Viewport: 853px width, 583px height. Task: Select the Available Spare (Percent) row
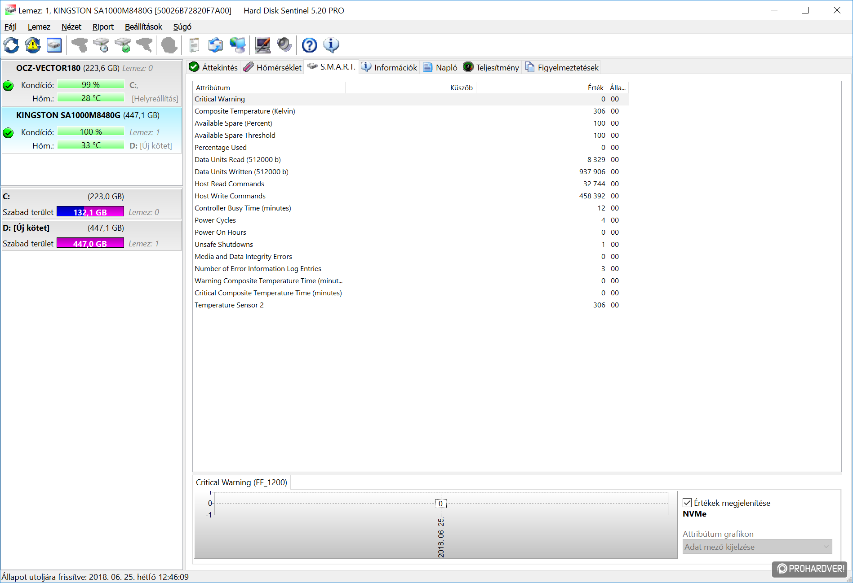click(x=411, y=123)
